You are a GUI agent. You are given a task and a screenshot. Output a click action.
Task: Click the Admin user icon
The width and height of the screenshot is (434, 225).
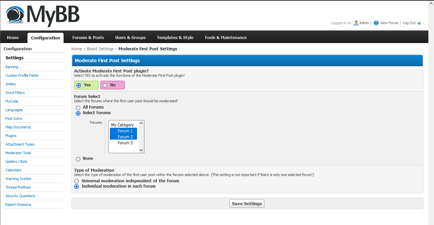pos(356,23)
